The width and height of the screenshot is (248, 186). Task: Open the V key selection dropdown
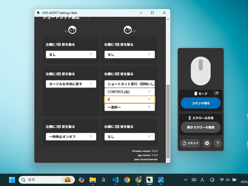[x=129, y=99]
